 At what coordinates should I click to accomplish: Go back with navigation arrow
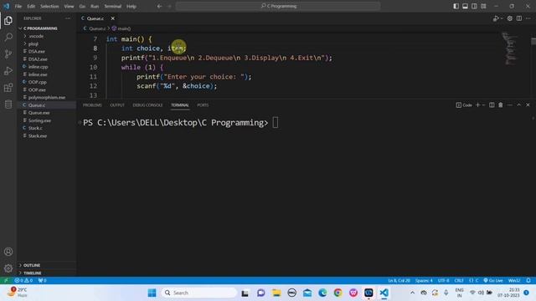[159, 6]
